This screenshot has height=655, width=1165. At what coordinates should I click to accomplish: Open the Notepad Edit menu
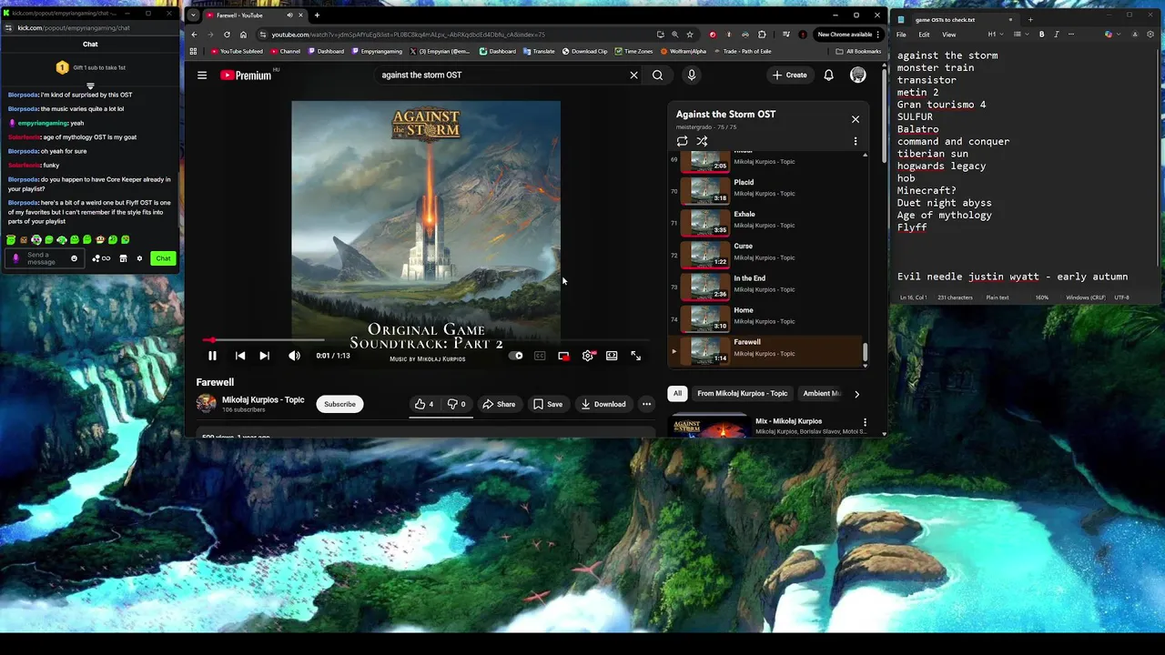tap(924, 35)
